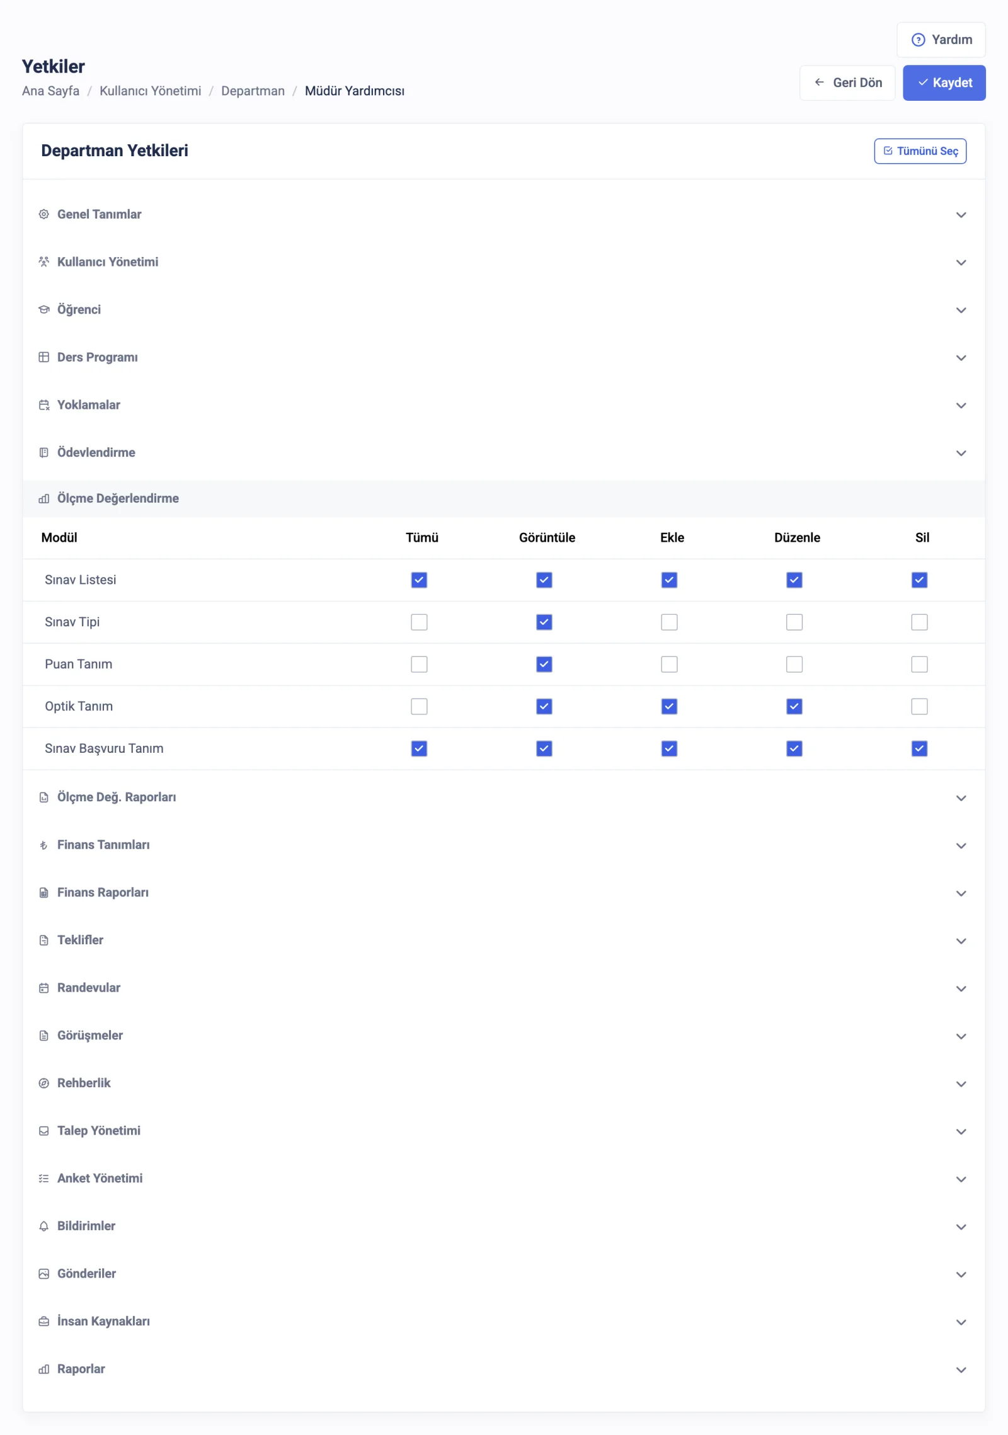Viewport: 1008px width, 1435px height.
Task: Click the gear icon beside Genel Tanımlar
Action: point(43,214)
